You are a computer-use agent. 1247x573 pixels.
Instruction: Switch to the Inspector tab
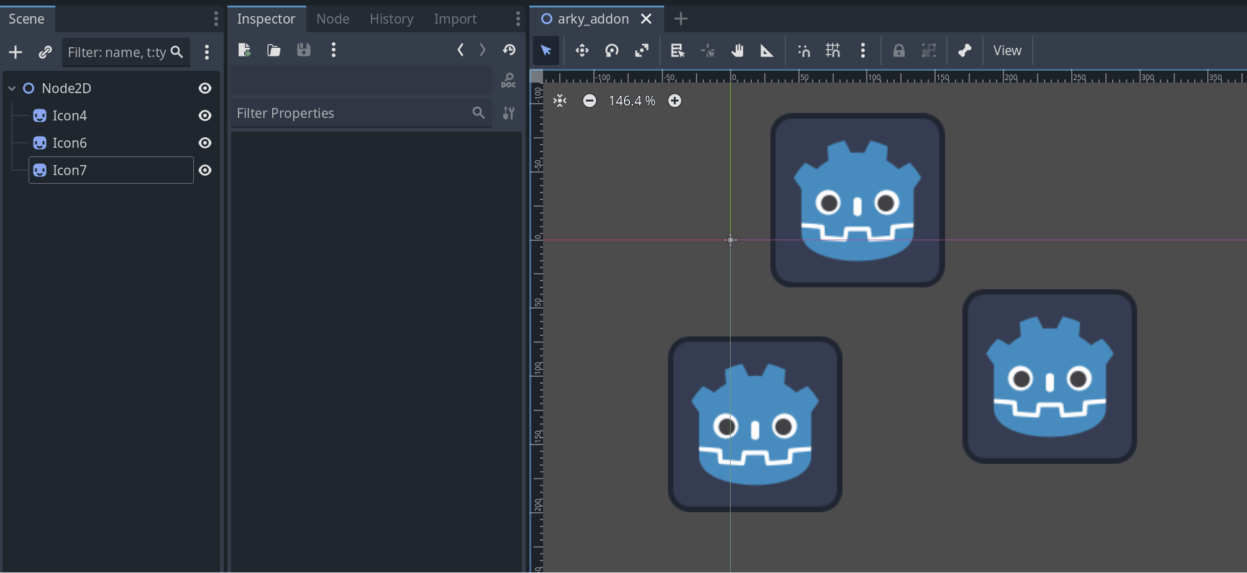click(x=266, y=19)
